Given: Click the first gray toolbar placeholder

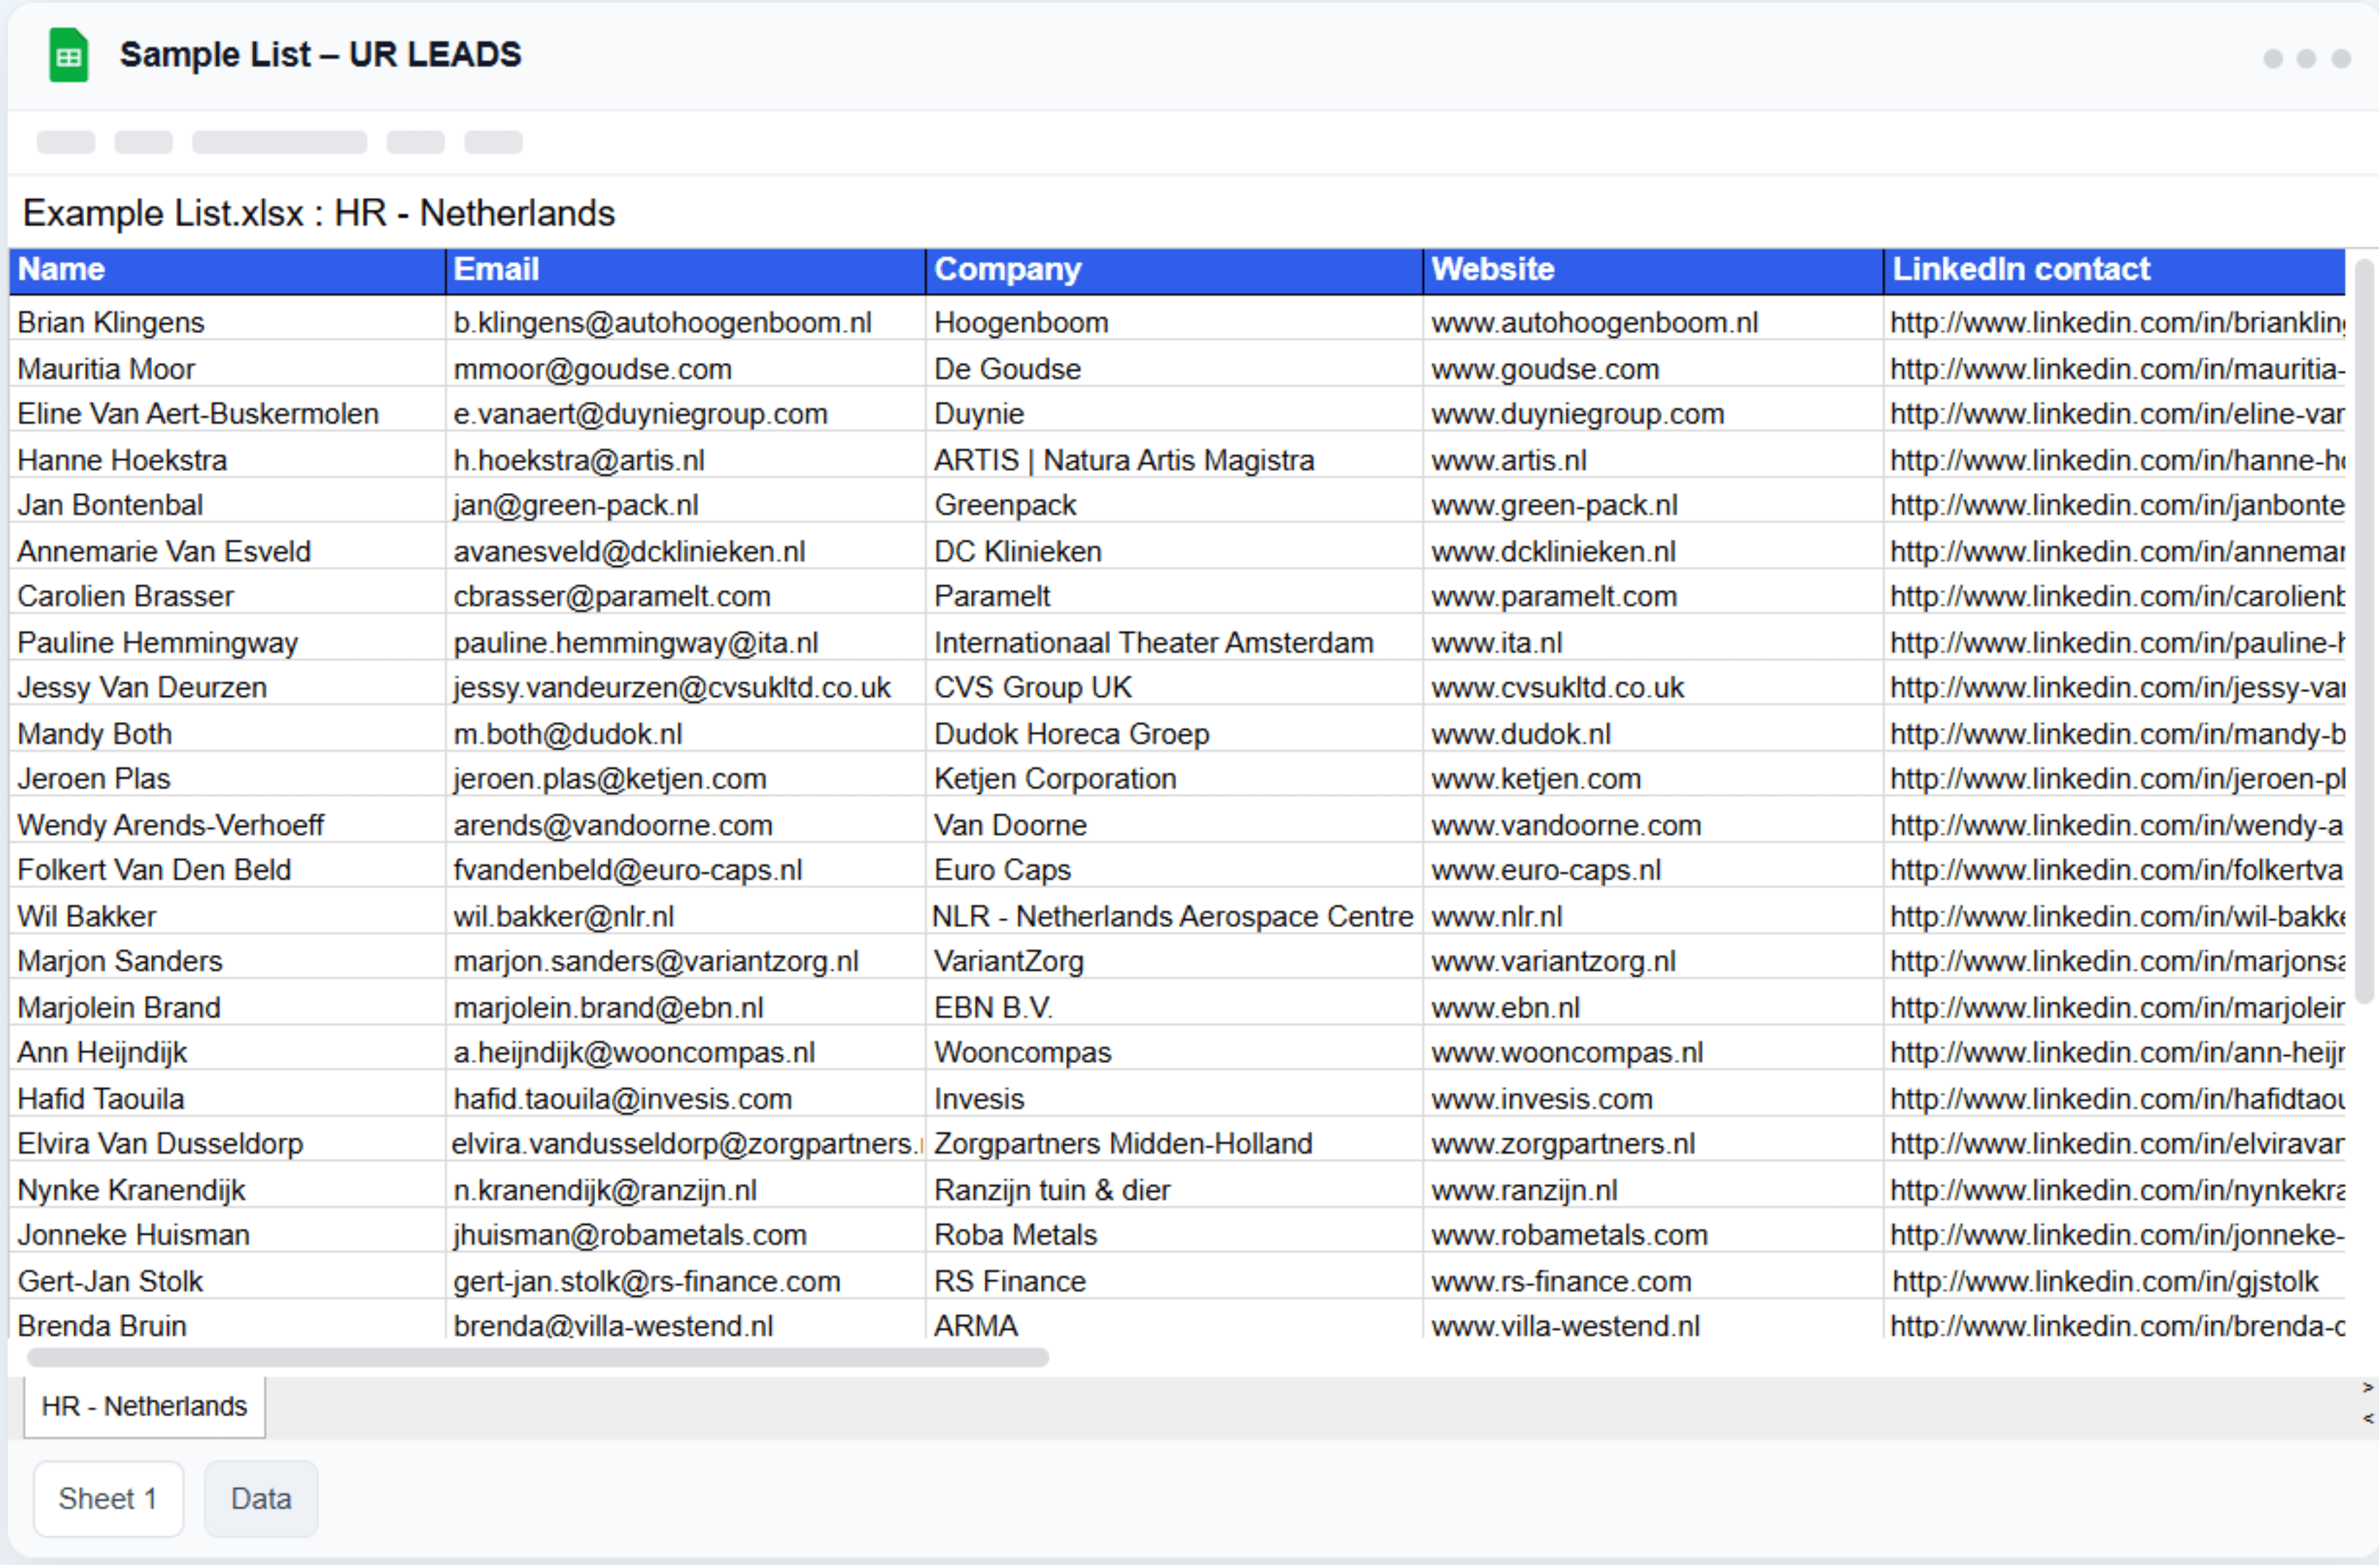Looking at the screenshot, I should [66, 142].
